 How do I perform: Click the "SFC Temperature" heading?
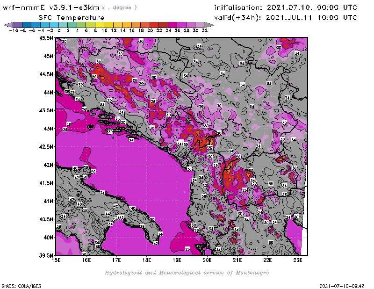coord(72,18)
